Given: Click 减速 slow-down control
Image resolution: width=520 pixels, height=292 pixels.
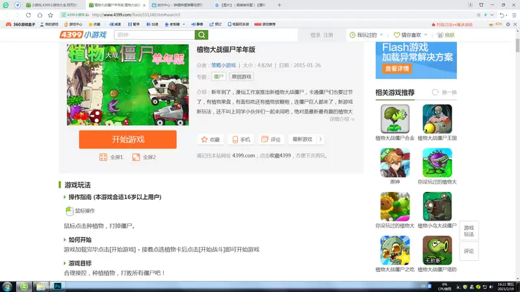Looking at the screenshot, I should [x=115, y=24].
